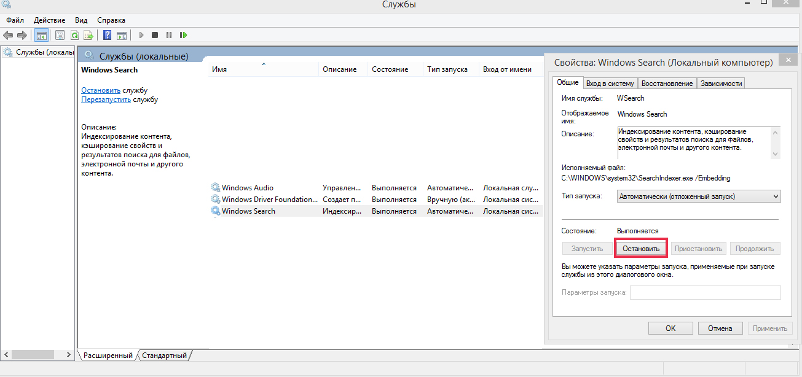The image size is (802, 377).
Task: Select the Службы (локальные) tree node
Action: pos(39,52)
